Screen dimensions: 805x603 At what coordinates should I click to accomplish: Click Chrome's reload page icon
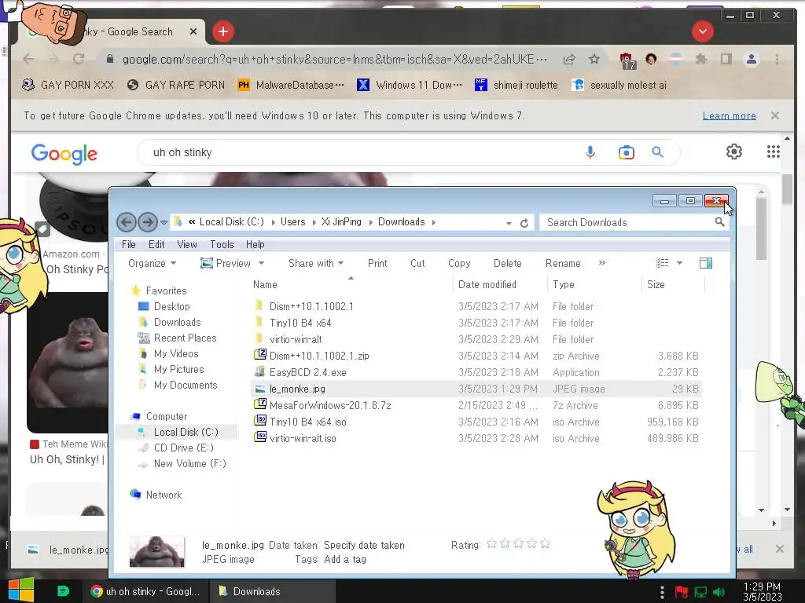pos(79,59)
